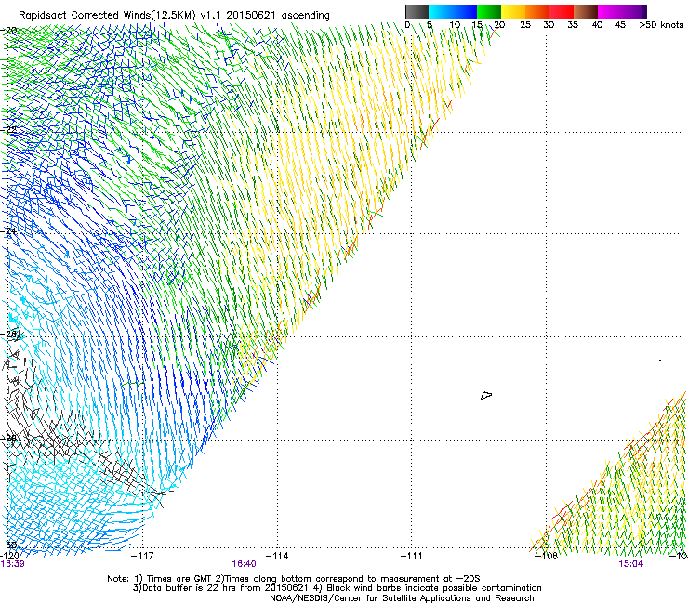Click the cyan-blue segment of the color scale
This screenshot has width=688, height=604.
pos(453,11)
